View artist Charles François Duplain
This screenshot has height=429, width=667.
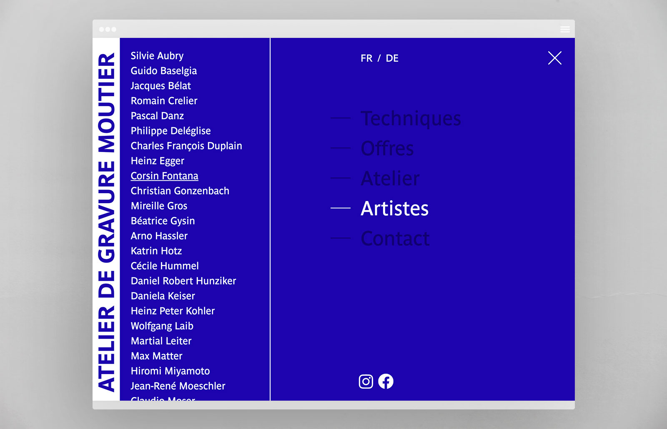coord(186,146)
